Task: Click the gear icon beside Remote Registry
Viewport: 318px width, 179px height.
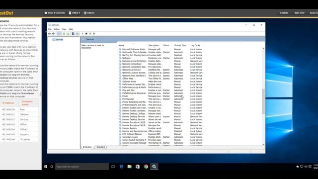Action: (x=120, y=128)
